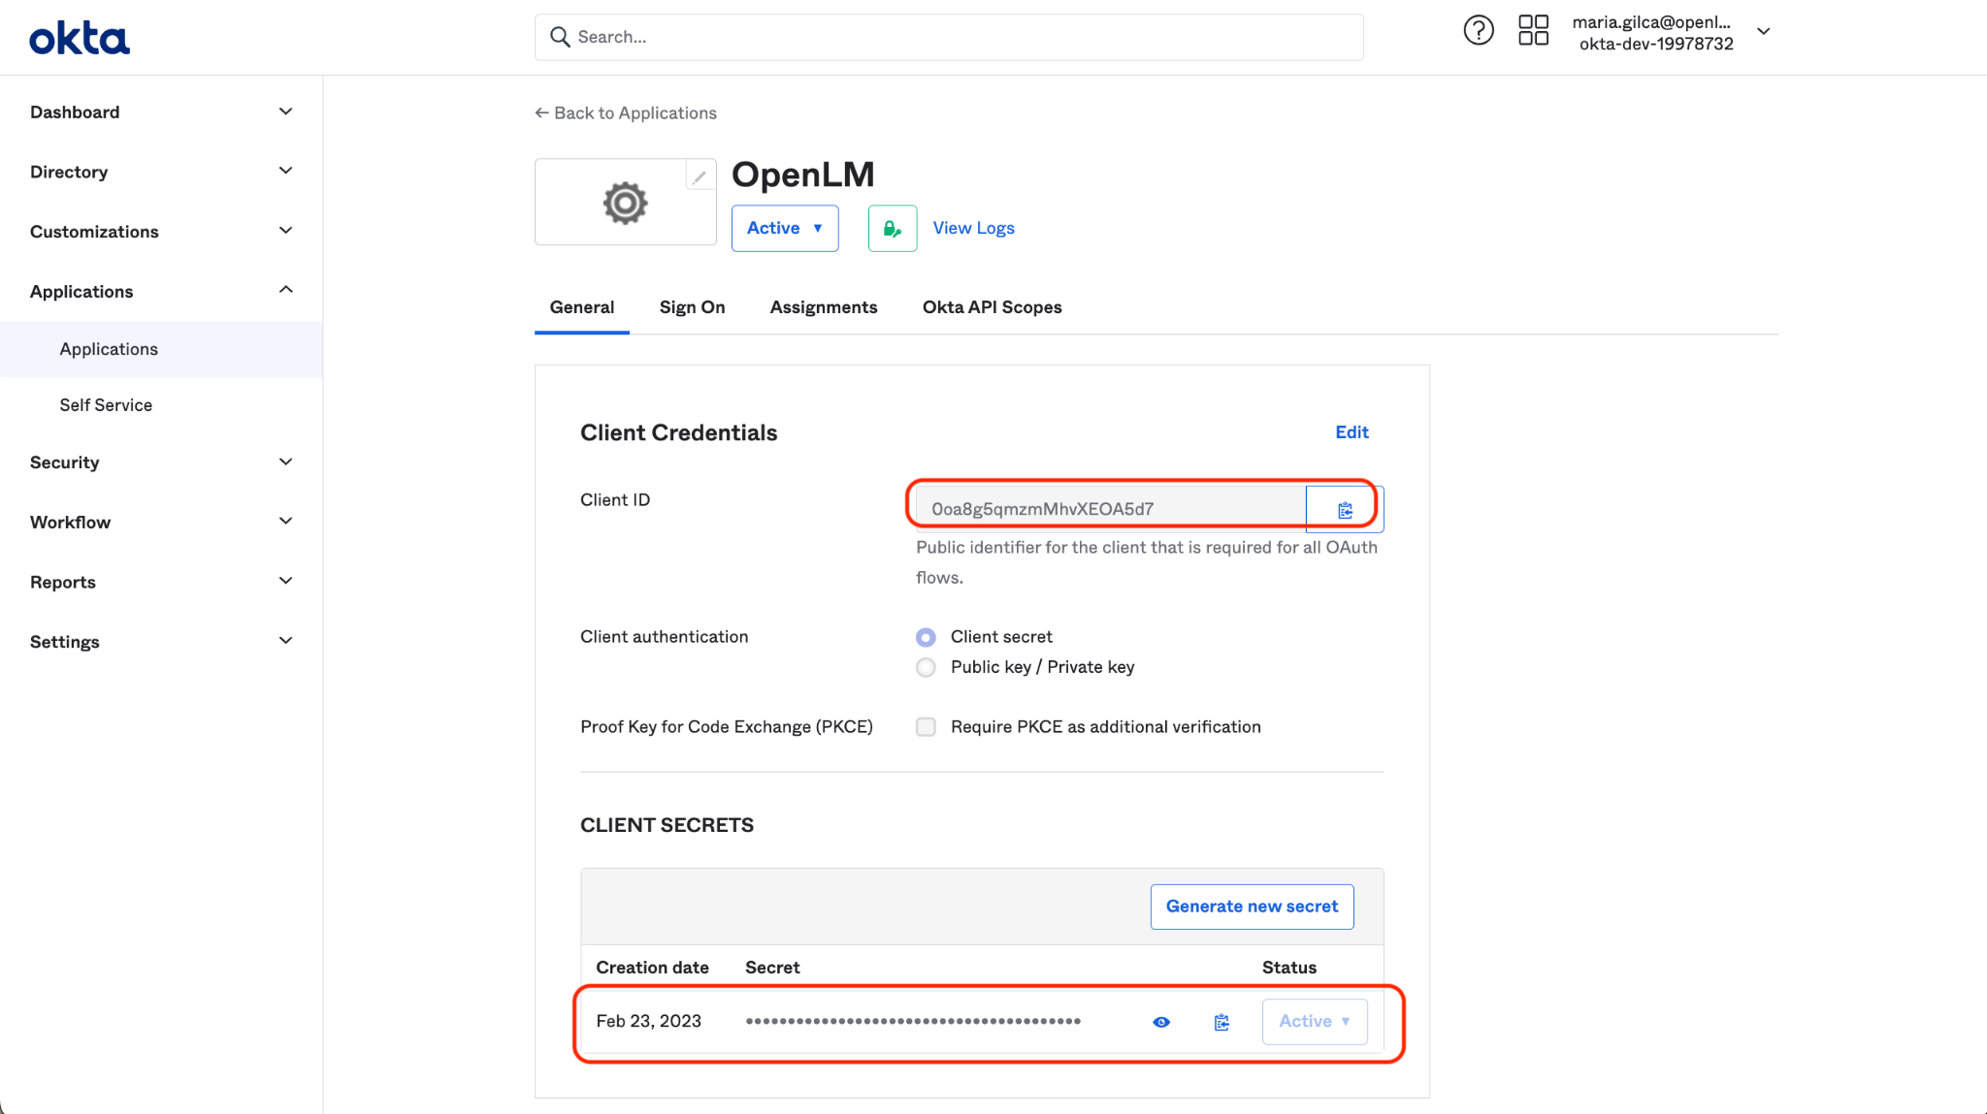
Task: Copy Client ID to clipboard
Action: [x=1345, y=510]
